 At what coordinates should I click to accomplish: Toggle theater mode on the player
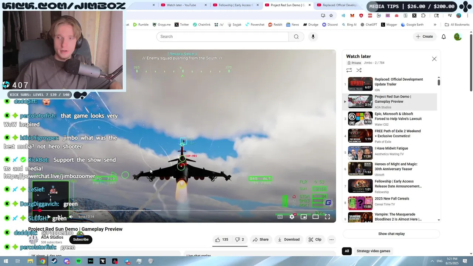[x=316, y=217]
